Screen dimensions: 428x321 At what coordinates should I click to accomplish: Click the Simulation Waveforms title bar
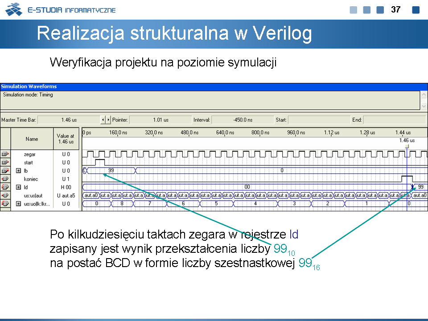click(x=214, y=86)
